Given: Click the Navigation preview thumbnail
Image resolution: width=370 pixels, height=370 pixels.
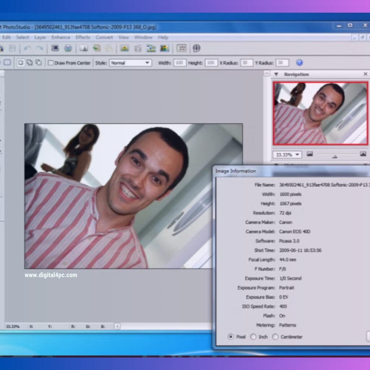Looking at the screenshot, I should tap(320, 113).
